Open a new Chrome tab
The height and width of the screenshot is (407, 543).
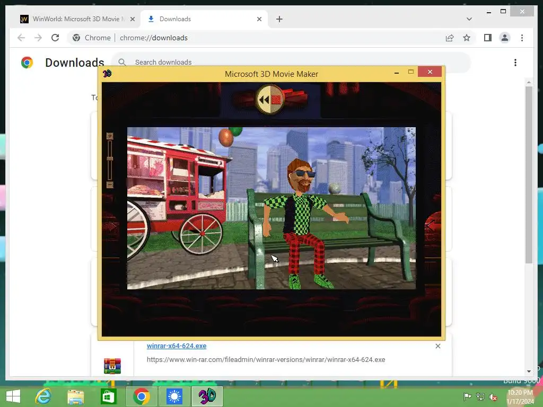click(279, 19)
